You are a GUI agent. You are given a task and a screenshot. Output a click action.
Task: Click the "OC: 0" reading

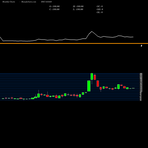100,7
